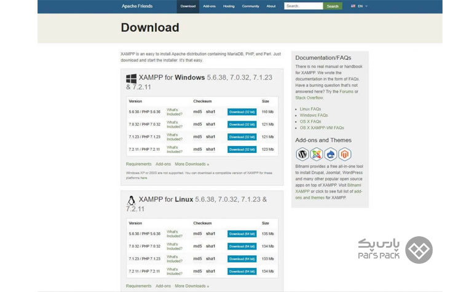461x292 pixels.
Task: Download Windows 7.1.23 32 bit
Action: pyautogui.click(x=242, y=137)
